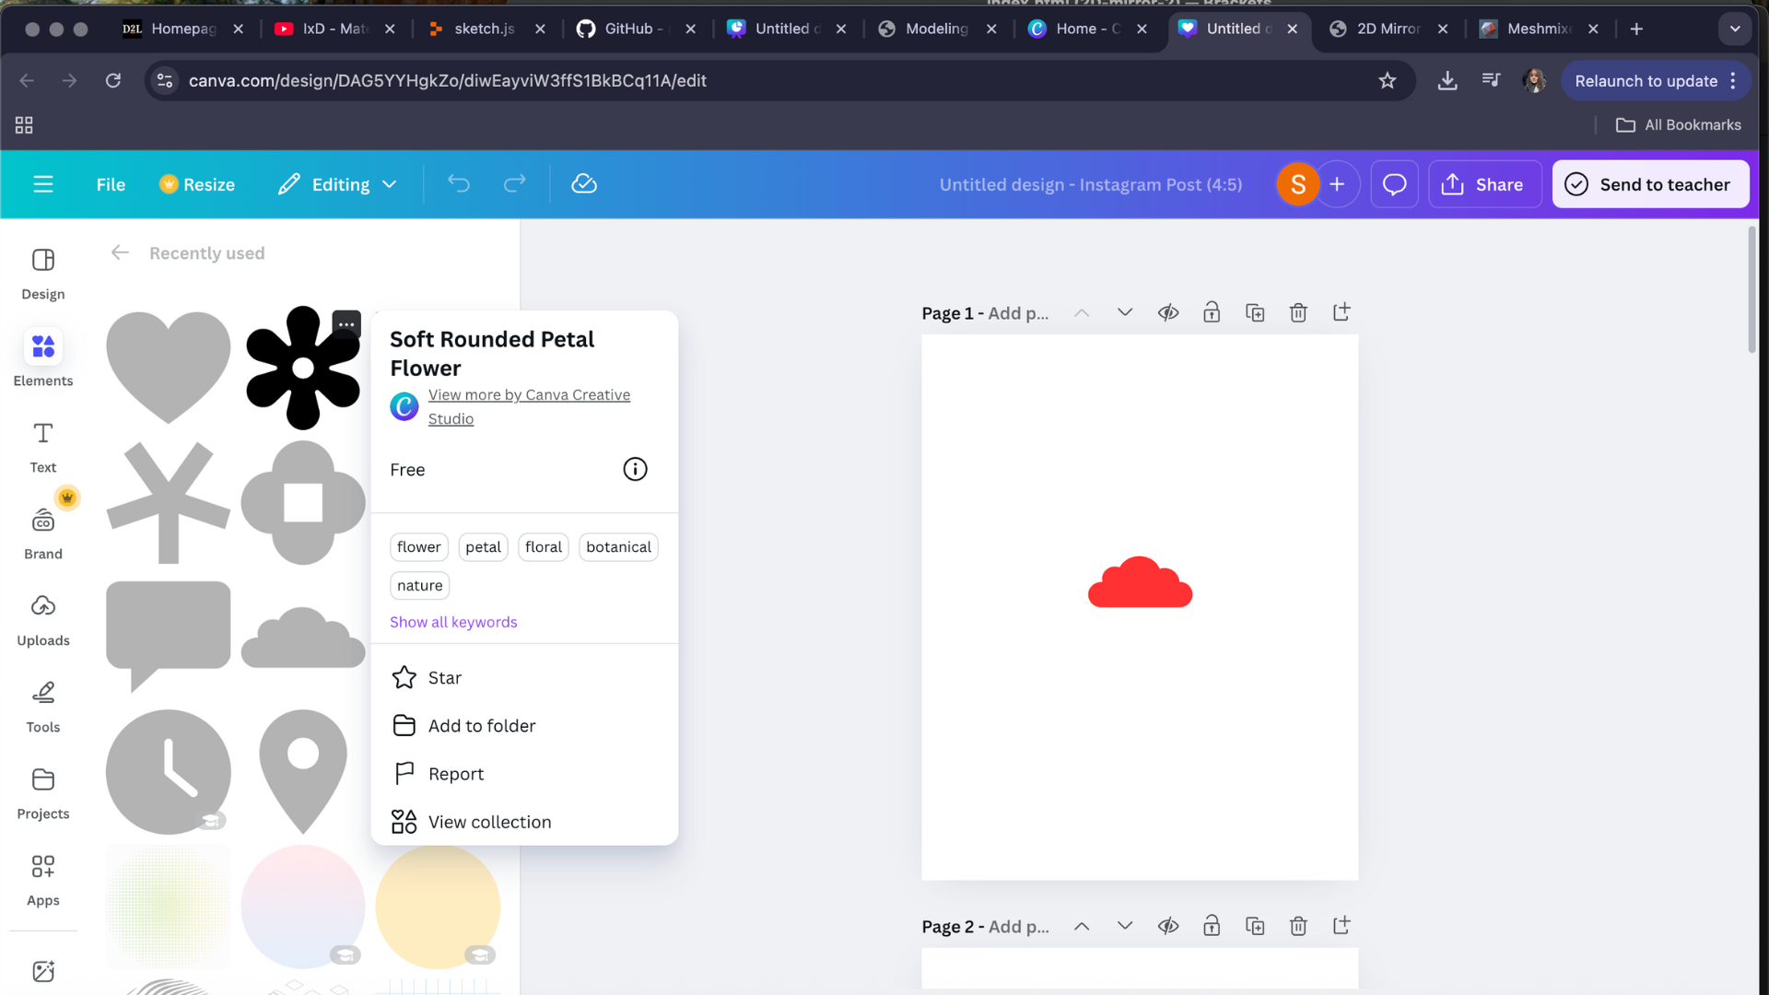
Task: Click the undo arrow in toolbar
Action: pos(458,184)
